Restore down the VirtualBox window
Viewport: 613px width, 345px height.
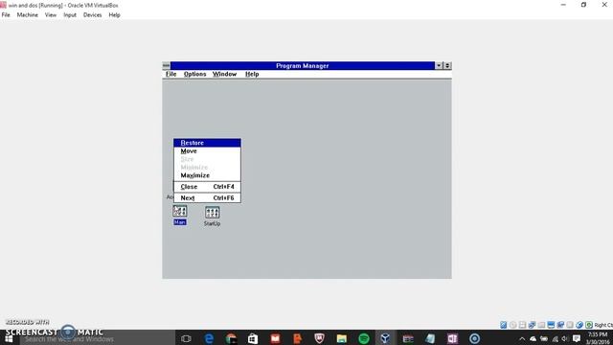click(583, 5)
